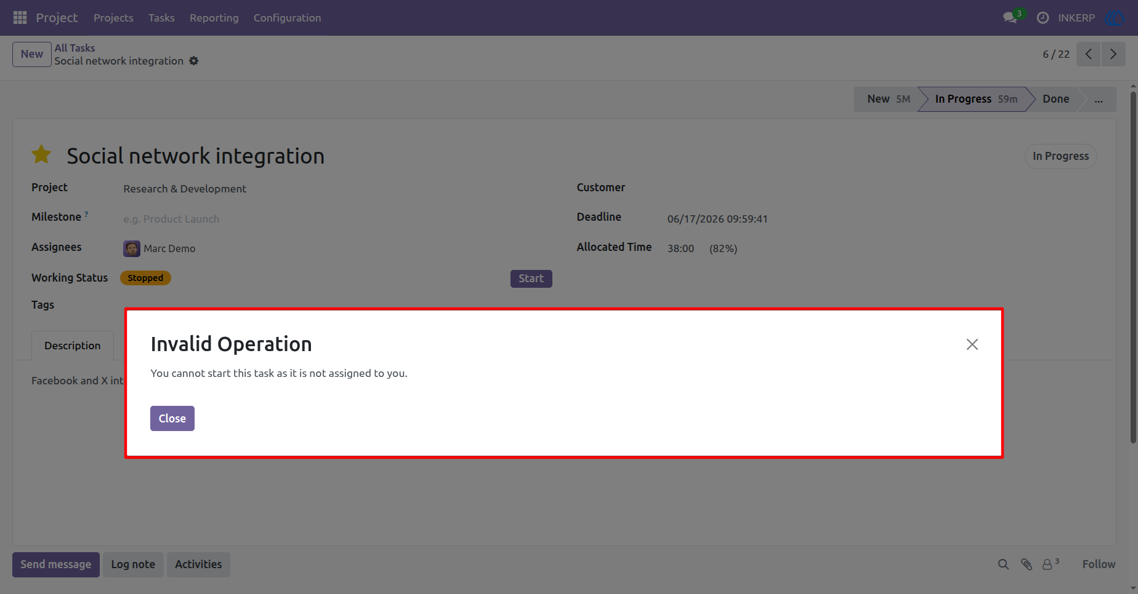Click the Milestone input field
The height and width of the screenshot is (594, 1138).
tap(337, 219)
